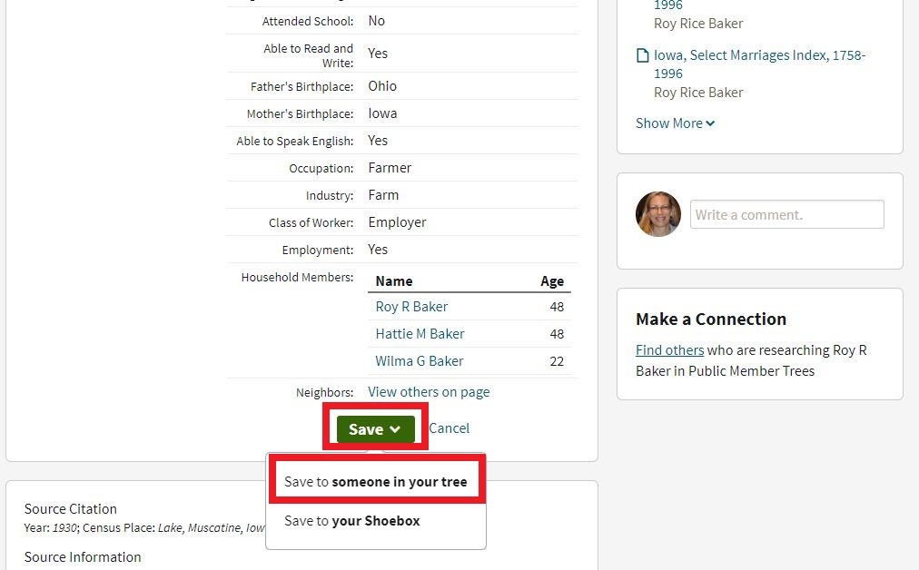919x570 pixels.
Task: Click the Name column header
Action: [x=394, y=281]
